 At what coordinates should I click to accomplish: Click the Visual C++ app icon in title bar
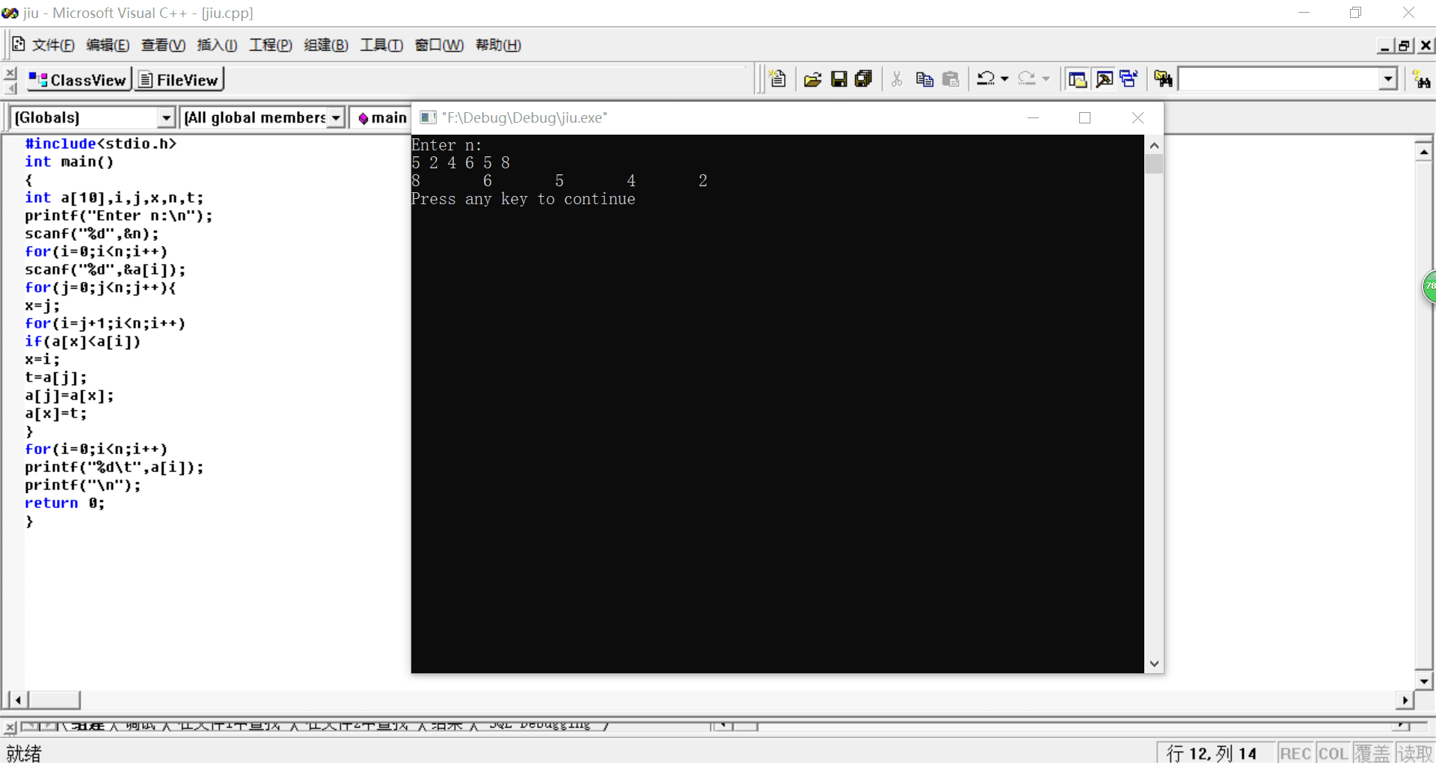click(x=10, y=13)
